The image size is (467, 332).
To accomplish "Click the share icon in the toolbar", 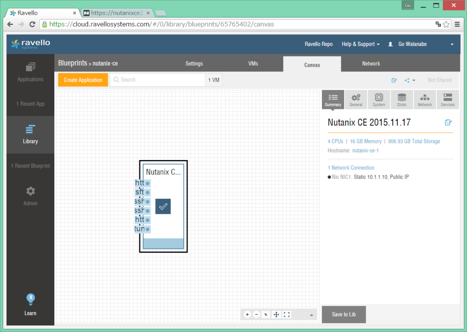I will pyautogui.click(x=407, y=80).
